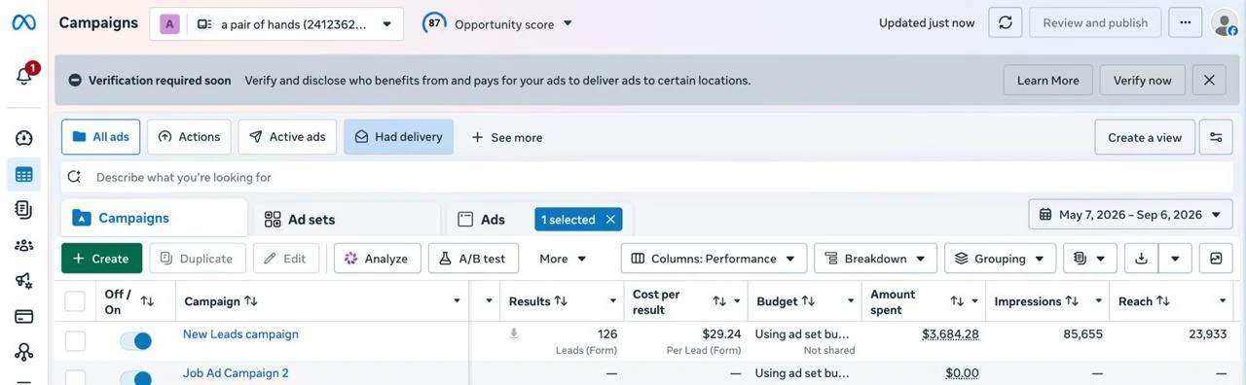The height and width of the screenshot is (385, 1246).
Task: Select the All ads view
Action: [100, 137]
